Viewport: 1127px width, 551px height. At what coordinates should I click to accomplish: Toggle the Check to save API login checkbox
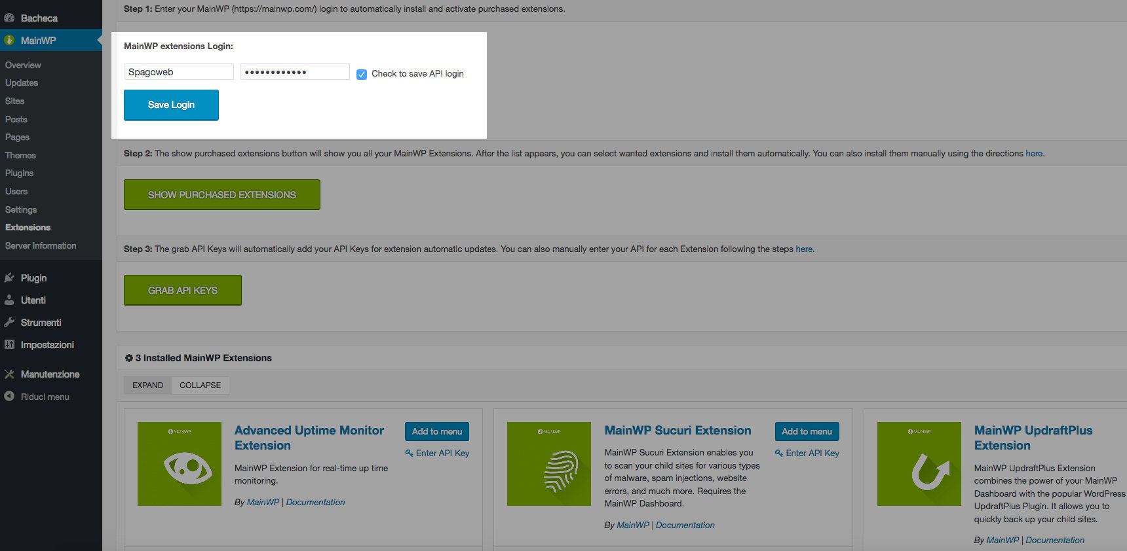(362, 74)
